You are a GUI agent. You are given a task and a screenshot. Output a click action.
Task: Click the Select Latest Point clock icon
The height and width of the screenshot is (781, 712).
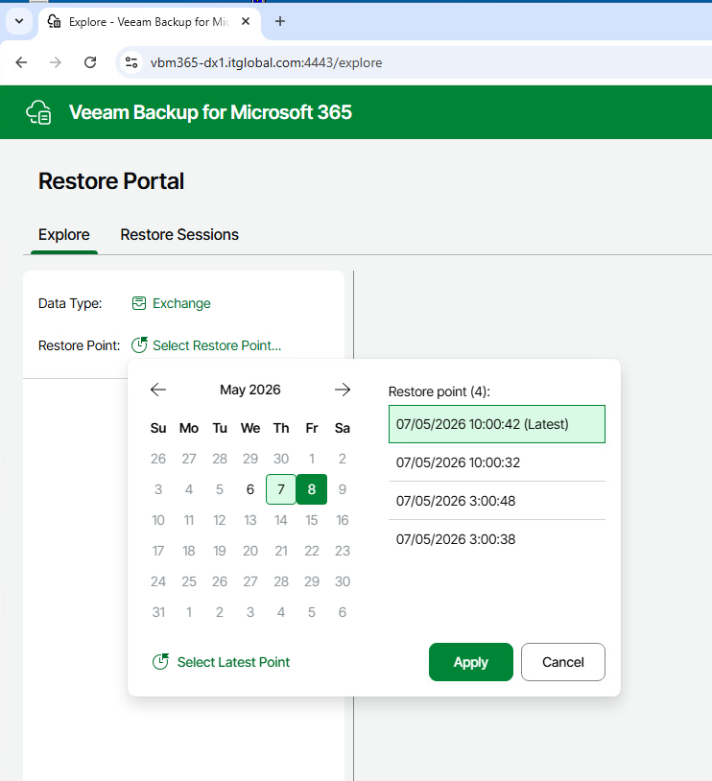(x=160, y=661)
